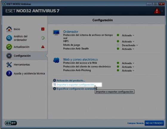Viewport: 167px width, 129px height.
Task: Toggle green status dot for Protección Anti-Phishing
Action: (x=118, y=70)
